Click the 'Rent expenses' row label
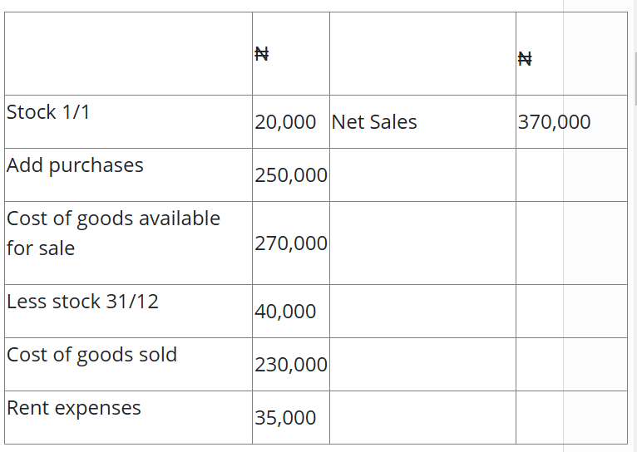This screenshot has height=452, width=637. point(74,408)
